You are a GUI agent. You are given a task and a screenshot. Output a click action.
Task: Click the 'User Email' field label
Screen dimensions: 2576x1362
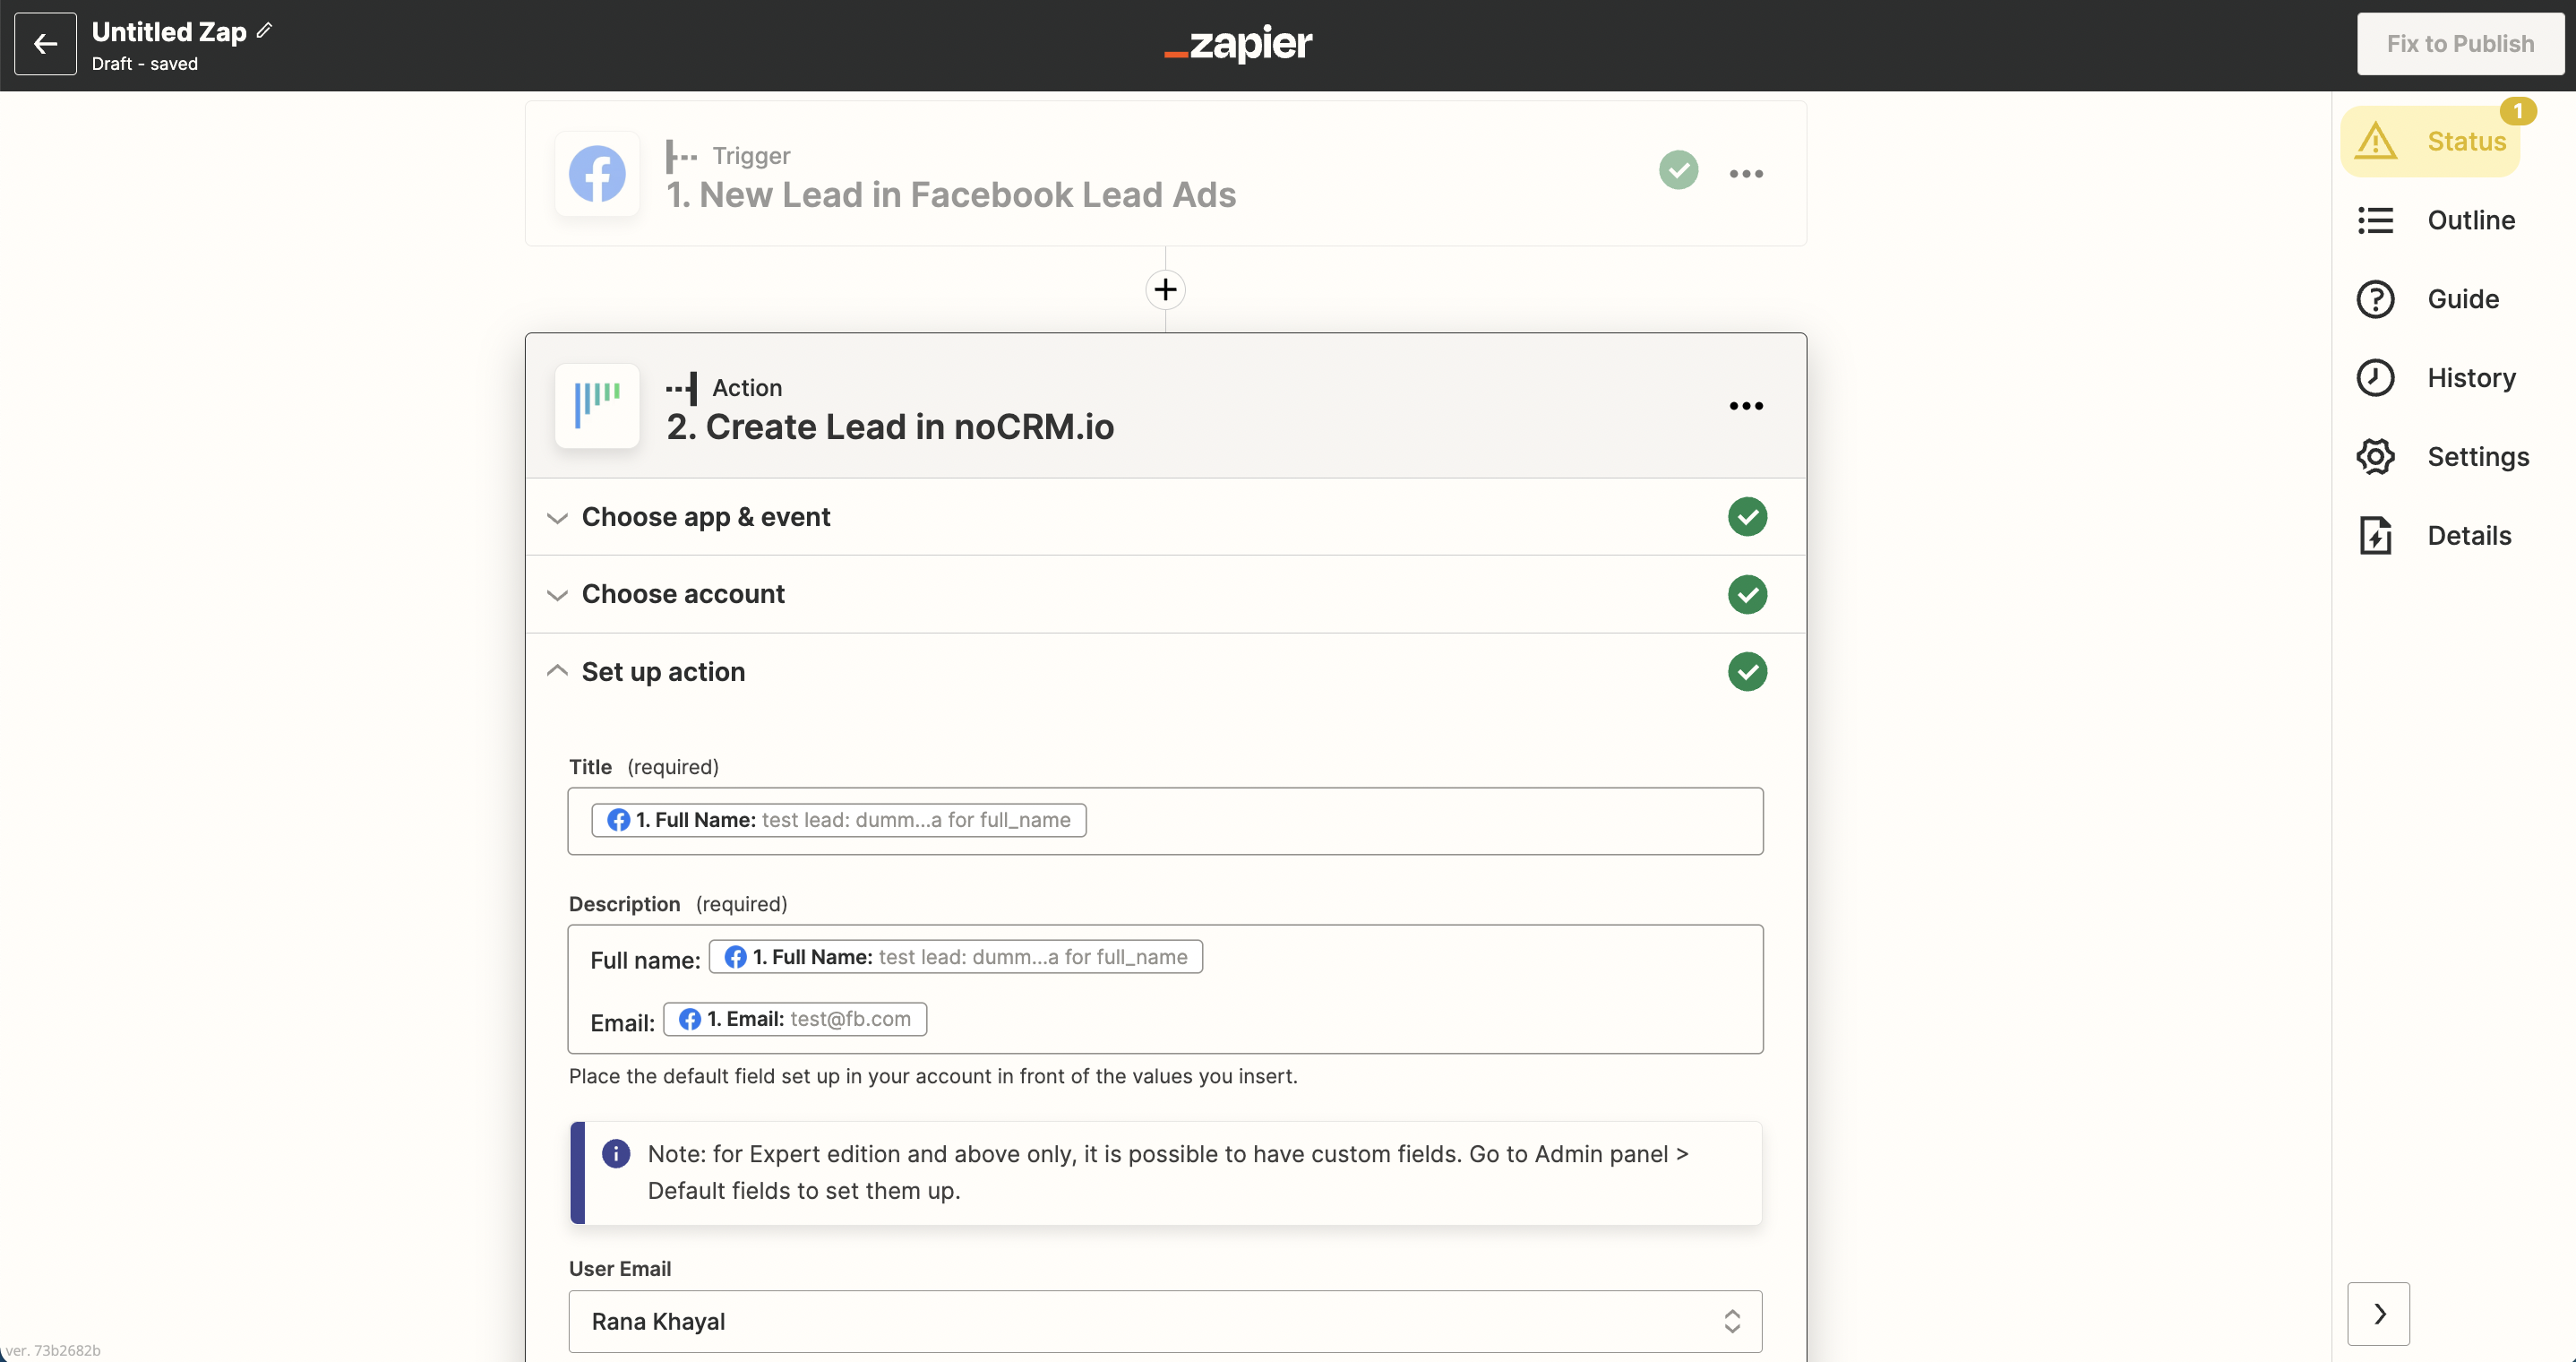620,1269
